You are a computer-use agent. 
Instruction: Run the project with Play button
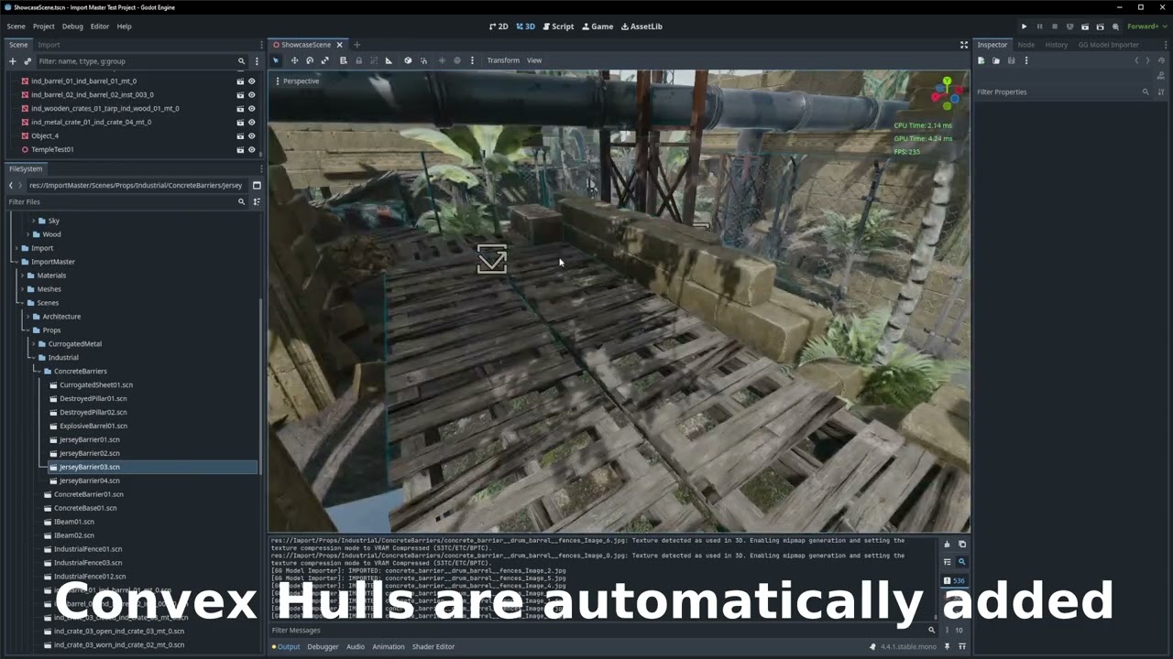1025,27
